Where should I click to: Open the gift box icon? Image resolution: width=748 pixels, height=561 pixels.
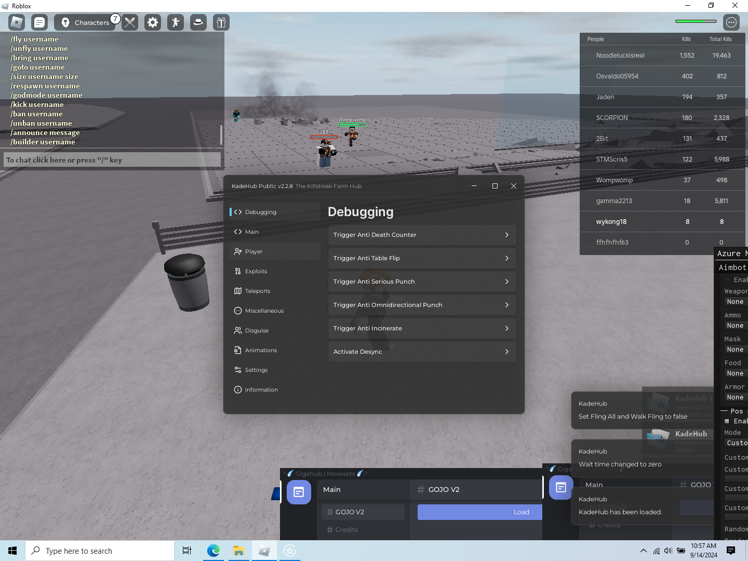point(221,22)
